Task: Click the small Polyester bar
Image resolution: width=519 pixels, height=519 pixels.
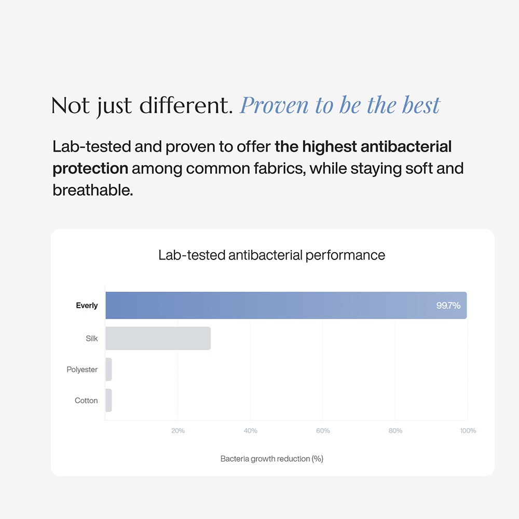Action: click(108, 370)
